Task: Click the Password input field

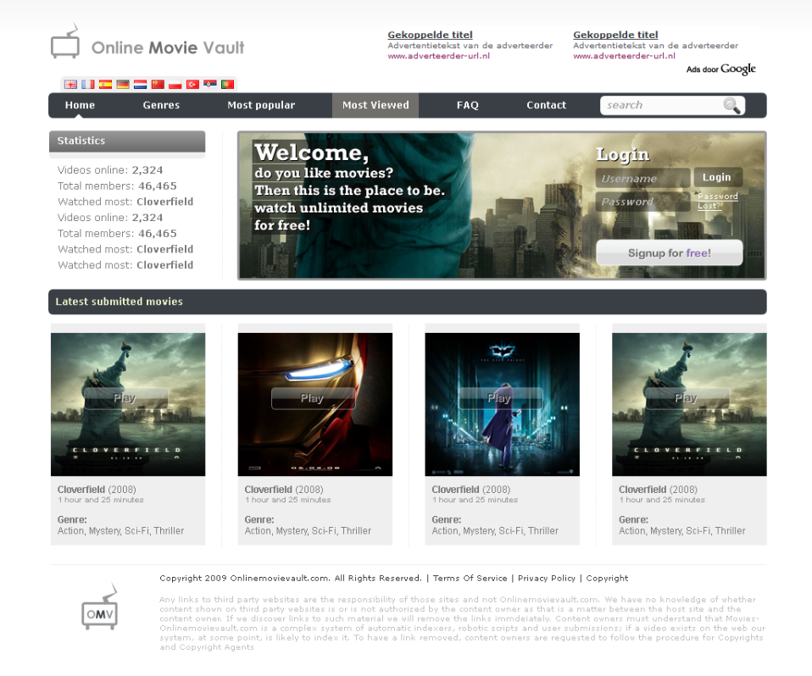Action: click(x=642, y=202)
